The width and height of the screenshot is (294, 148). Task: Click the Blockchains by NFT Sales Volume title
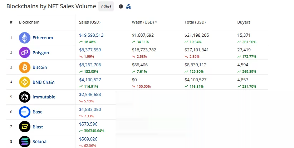click(51, 6)
